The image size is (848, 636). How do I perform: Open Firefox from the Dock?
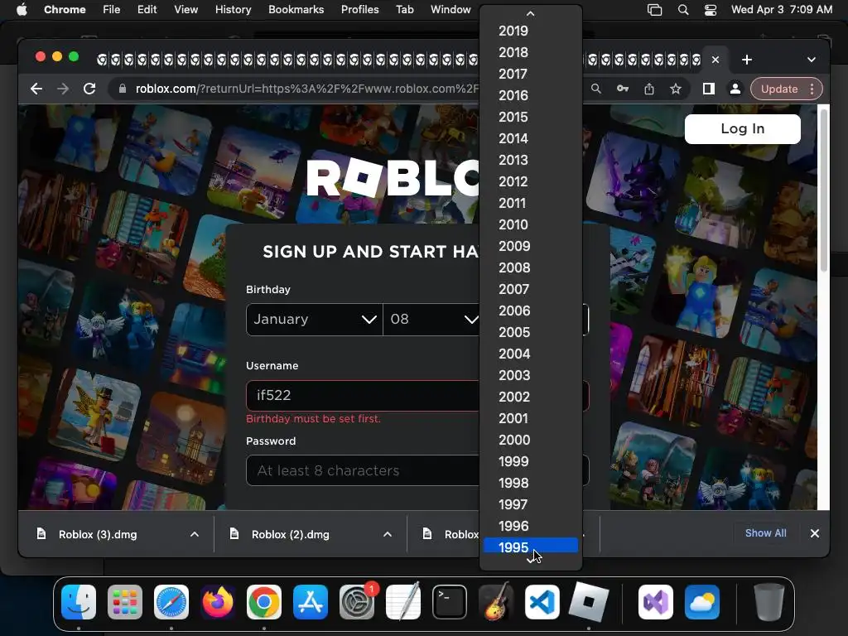pos(218,602)
